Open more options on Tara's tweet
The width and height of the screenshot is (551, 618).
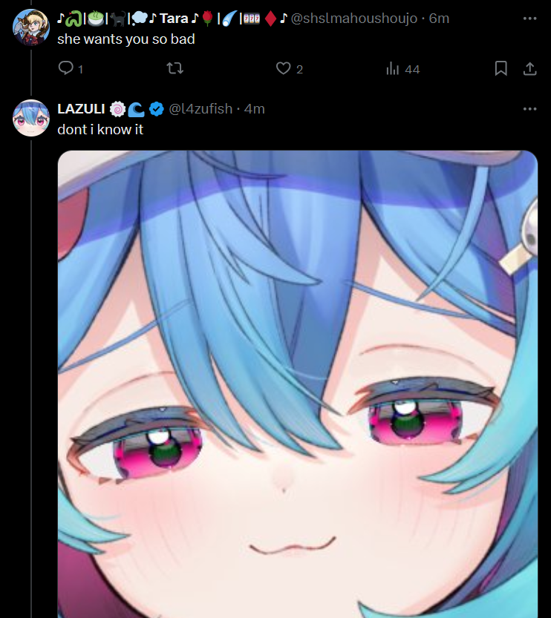(x=529, y=18)
